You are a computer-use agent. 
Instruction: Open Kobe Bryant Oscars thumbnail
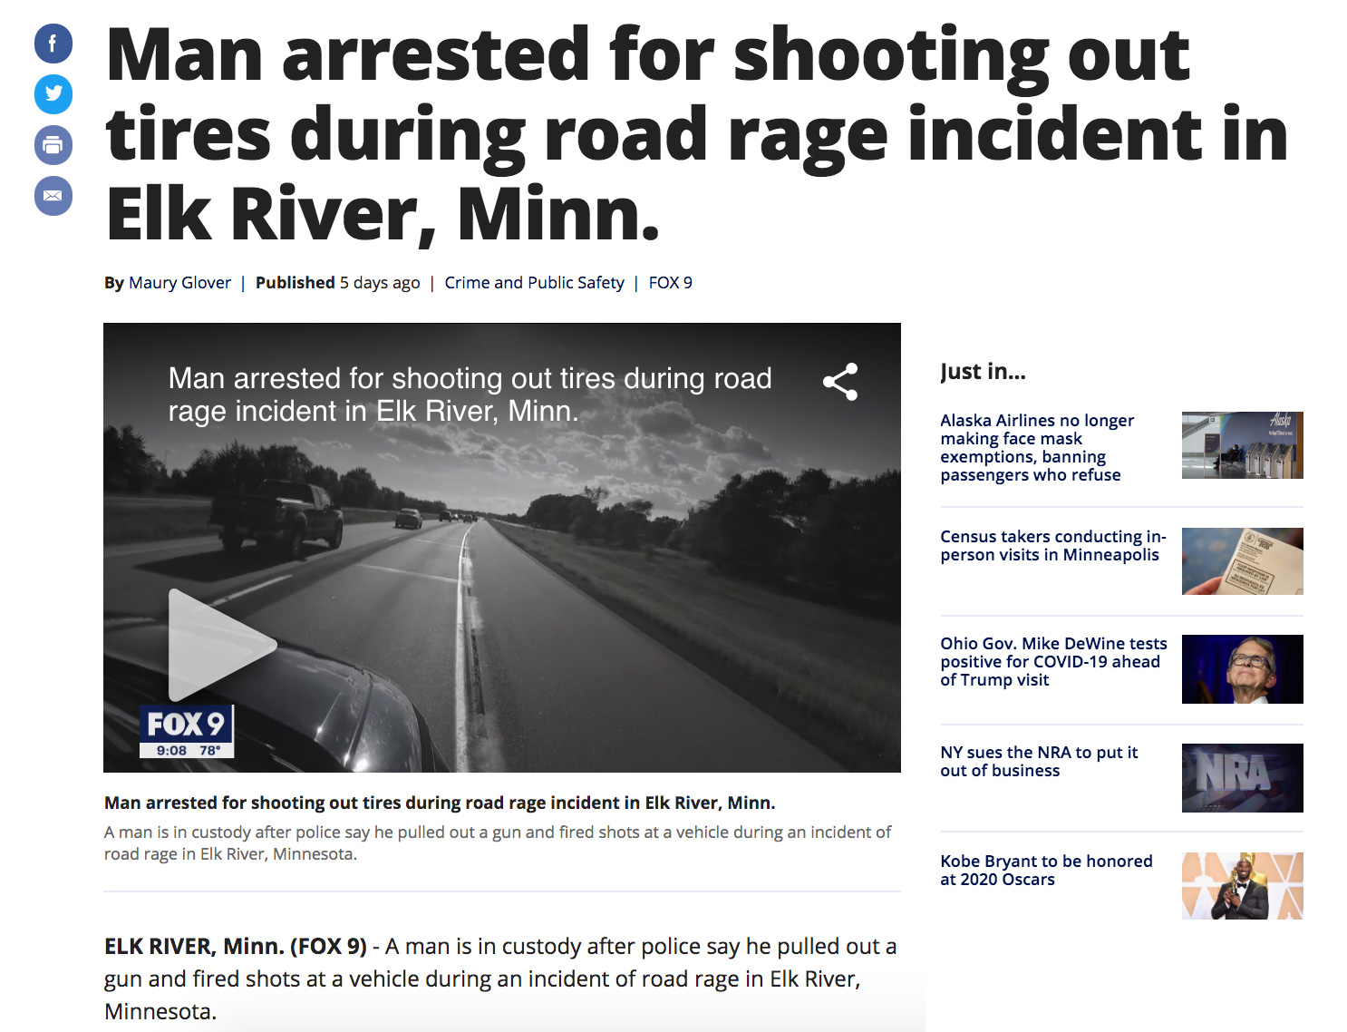tap(1242, 886)
